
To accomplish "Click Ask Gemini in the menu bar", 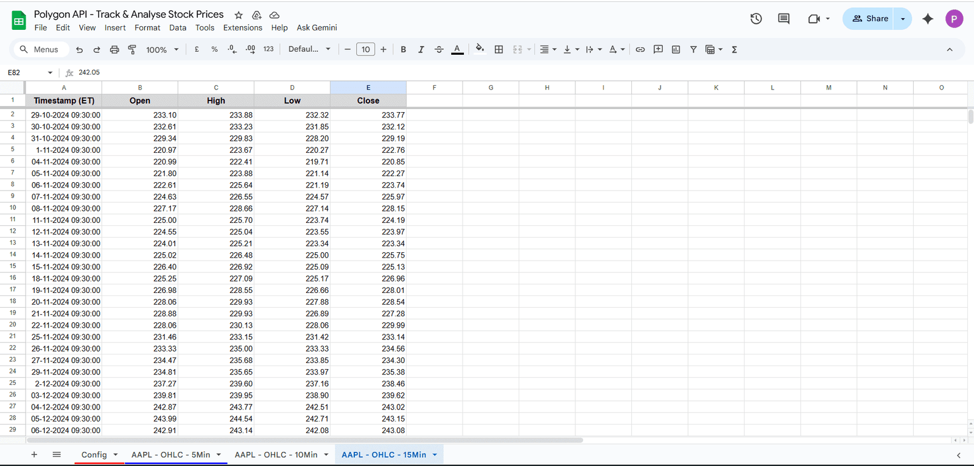I will [x=317, y=27].
